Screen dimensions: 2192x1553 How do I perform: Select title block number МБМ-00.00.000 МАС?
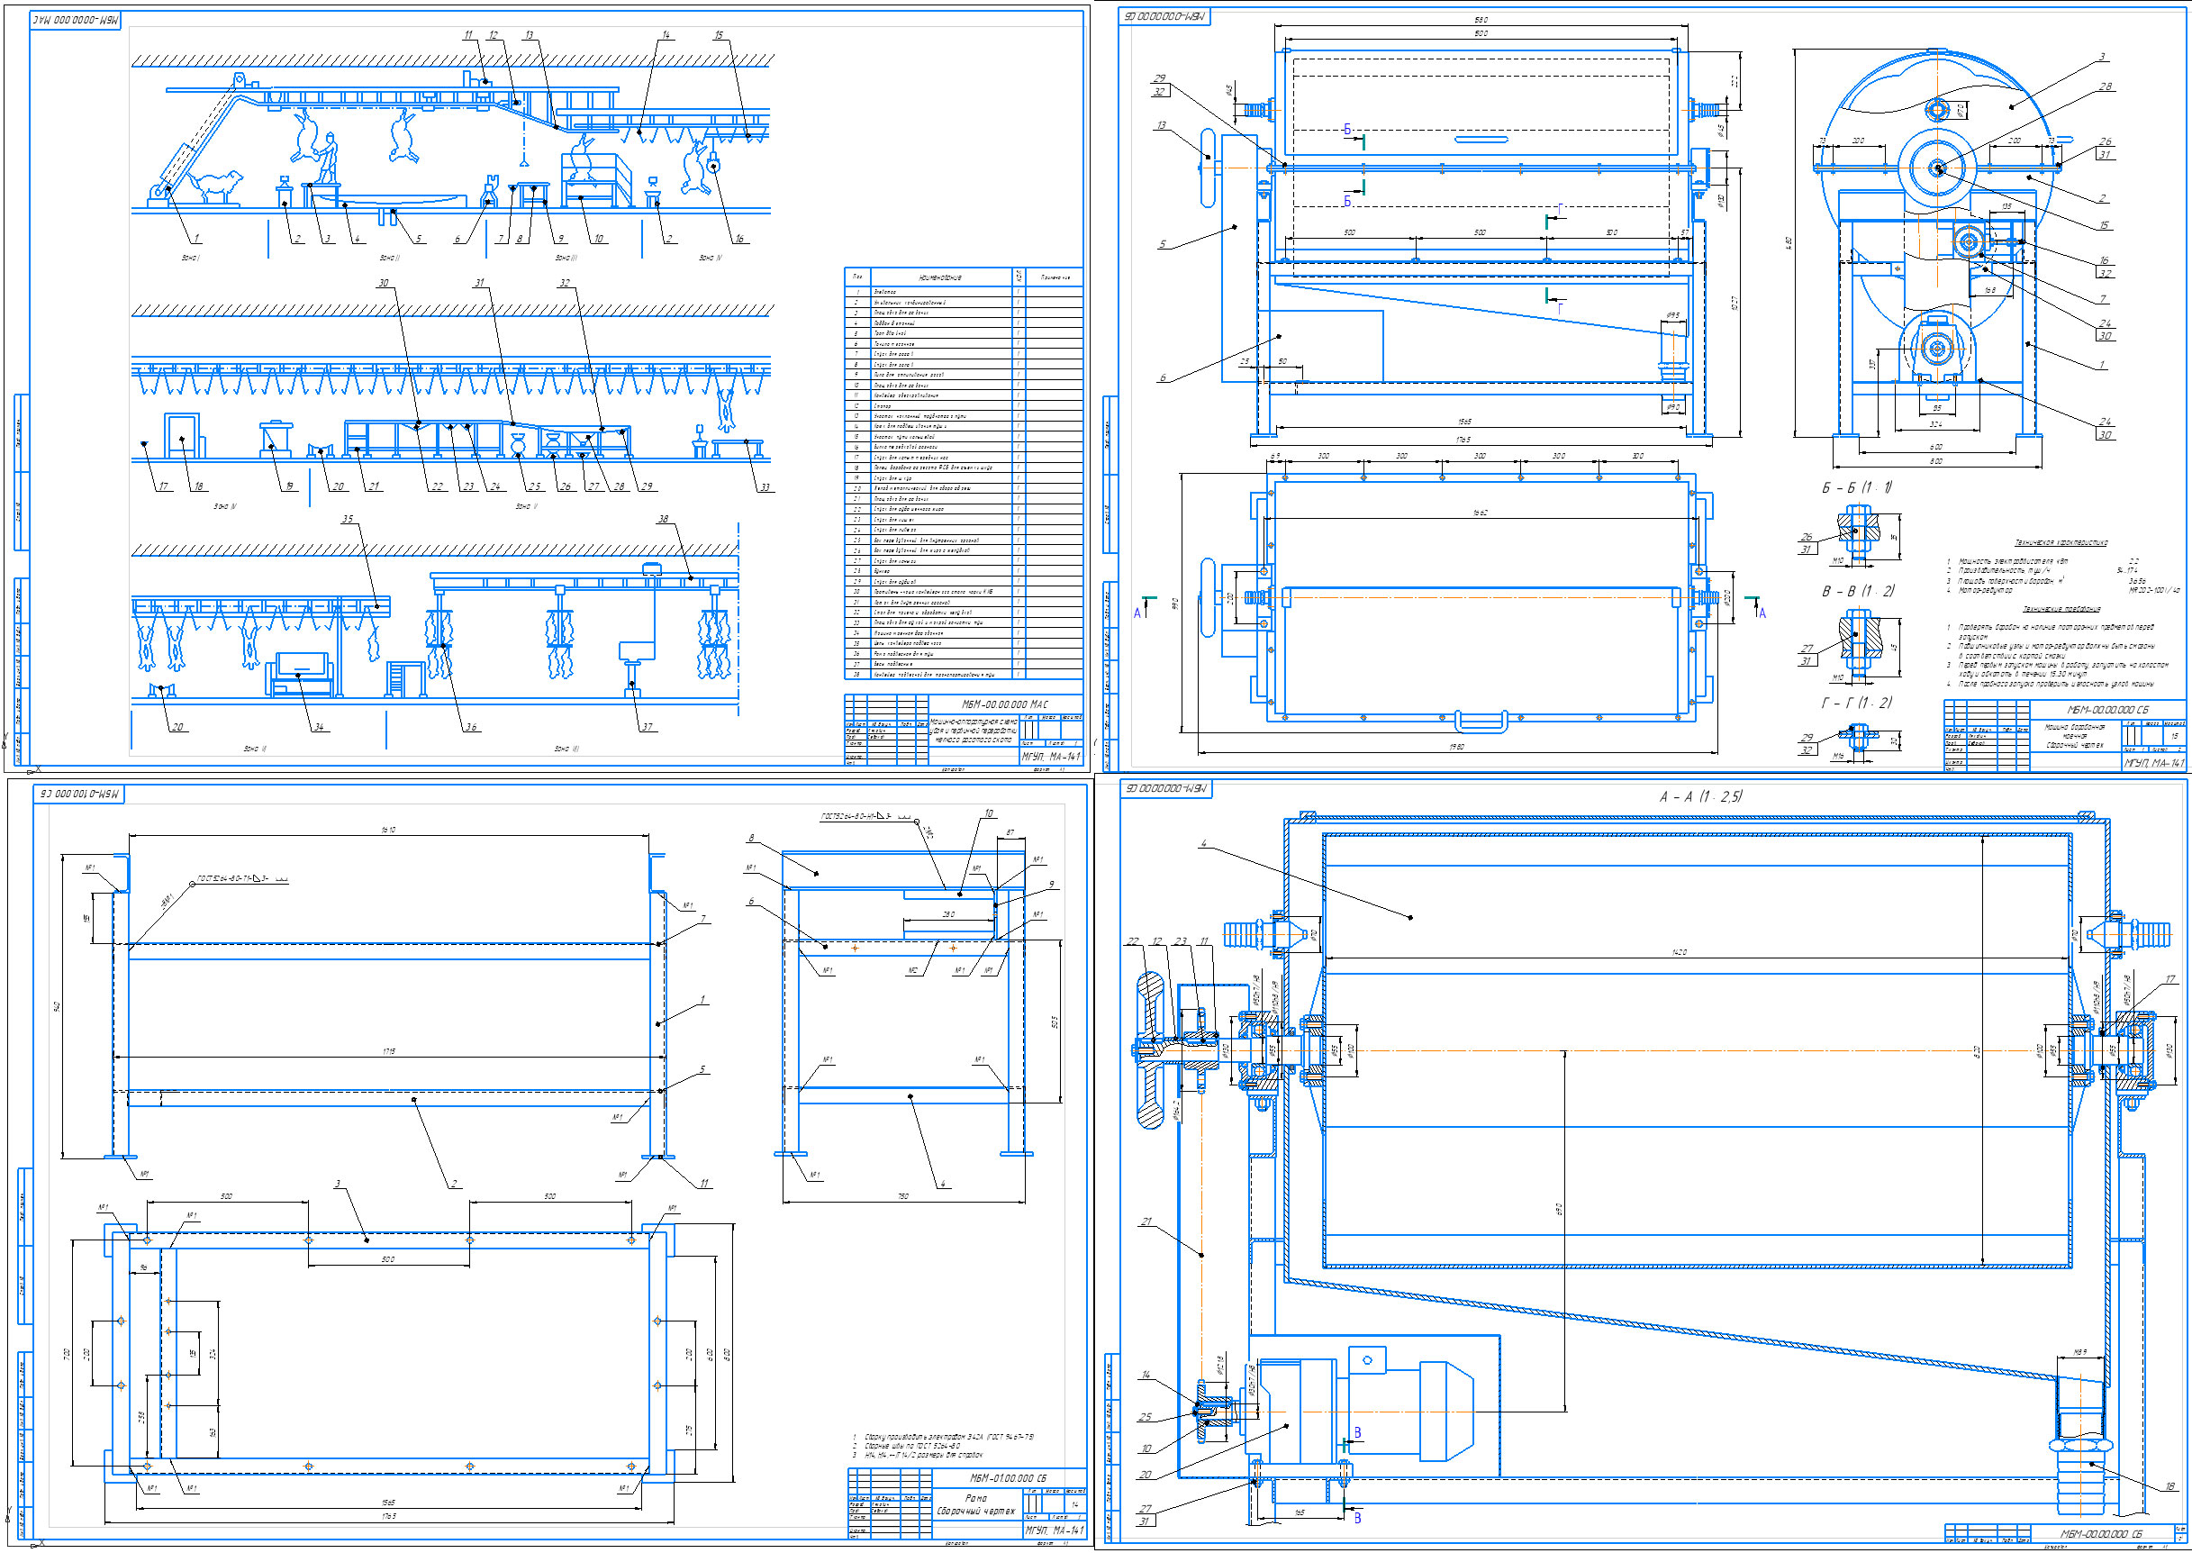(x=1004, y=704)
